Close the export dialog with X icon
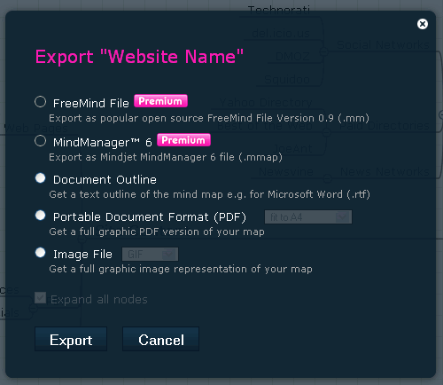Image resolution: width=443 pixels, height=385 pixels. (423, 24)
